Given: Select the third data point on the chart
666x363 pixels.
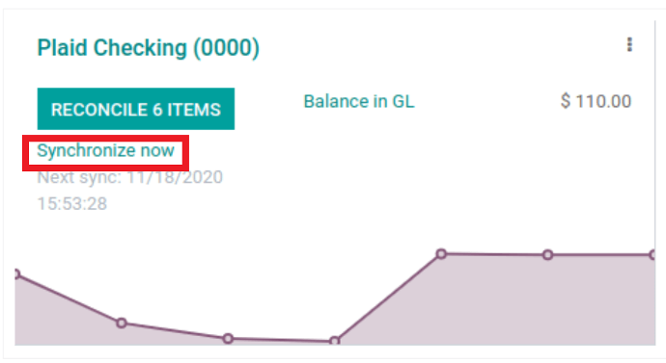Looking at the screenshot, I should (x=228, y=338).
